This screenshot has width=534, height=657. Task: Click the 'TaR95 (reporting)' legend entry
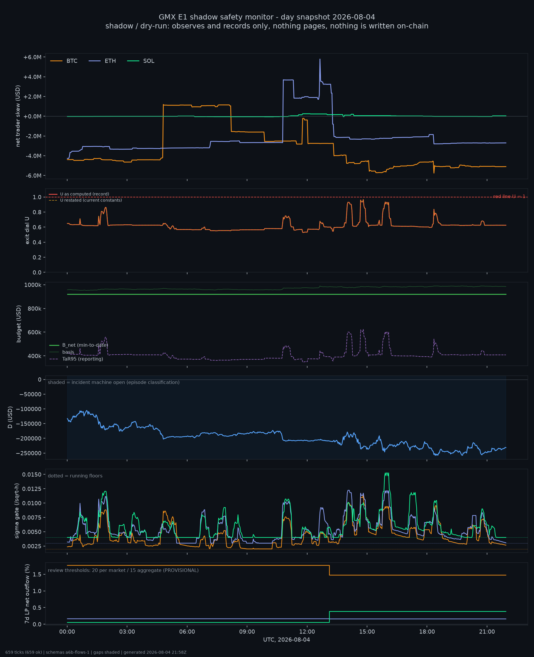[x=76, y=359]
